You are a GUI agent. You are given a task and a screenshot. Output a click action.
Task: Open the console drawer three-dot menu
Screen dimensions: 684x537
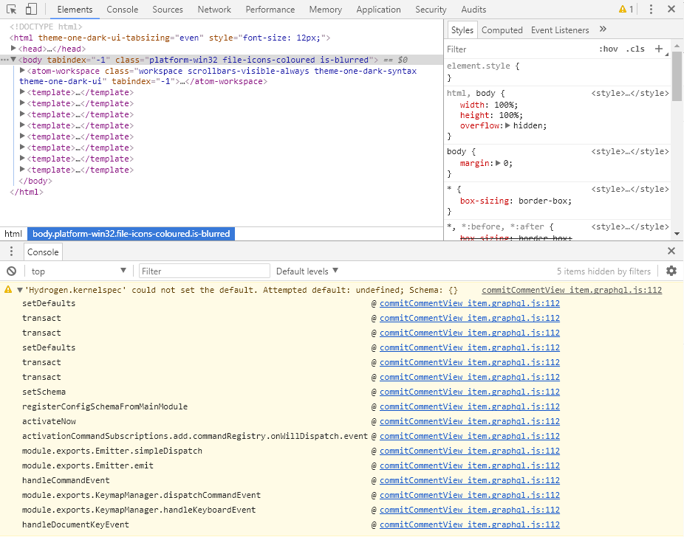pyautogui.click(x=10, y=252)
